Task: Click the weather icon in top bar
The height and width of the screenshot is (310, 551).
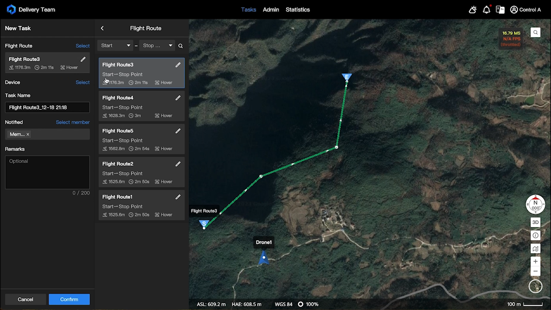Action: (473, 9)
